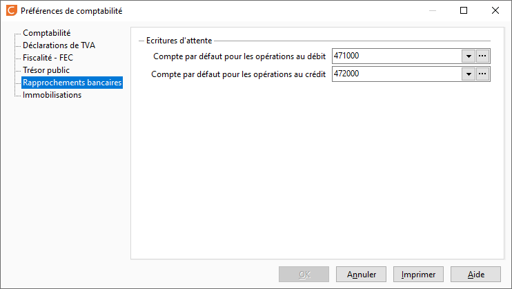Open the Immobilisations preferences section
Image resolution: width=512 pixels, height=289 pixels.
tap(52, 95)
